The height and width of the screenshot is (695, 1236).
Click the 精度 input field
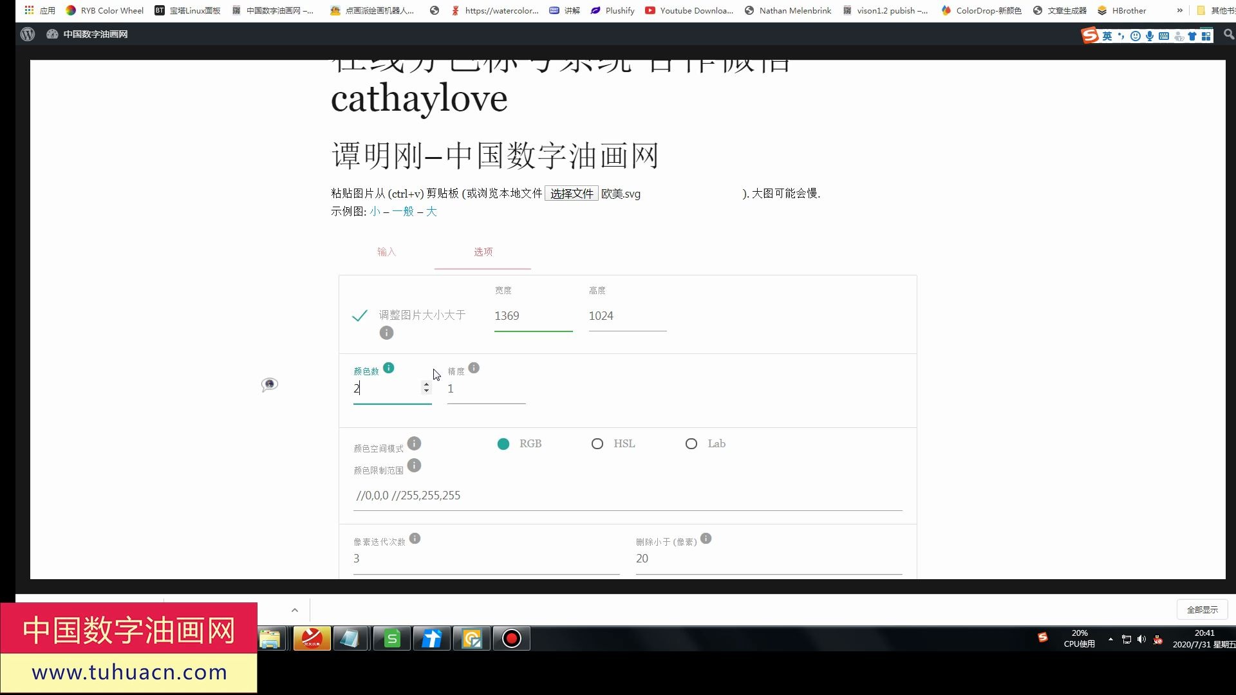point(487,389)
